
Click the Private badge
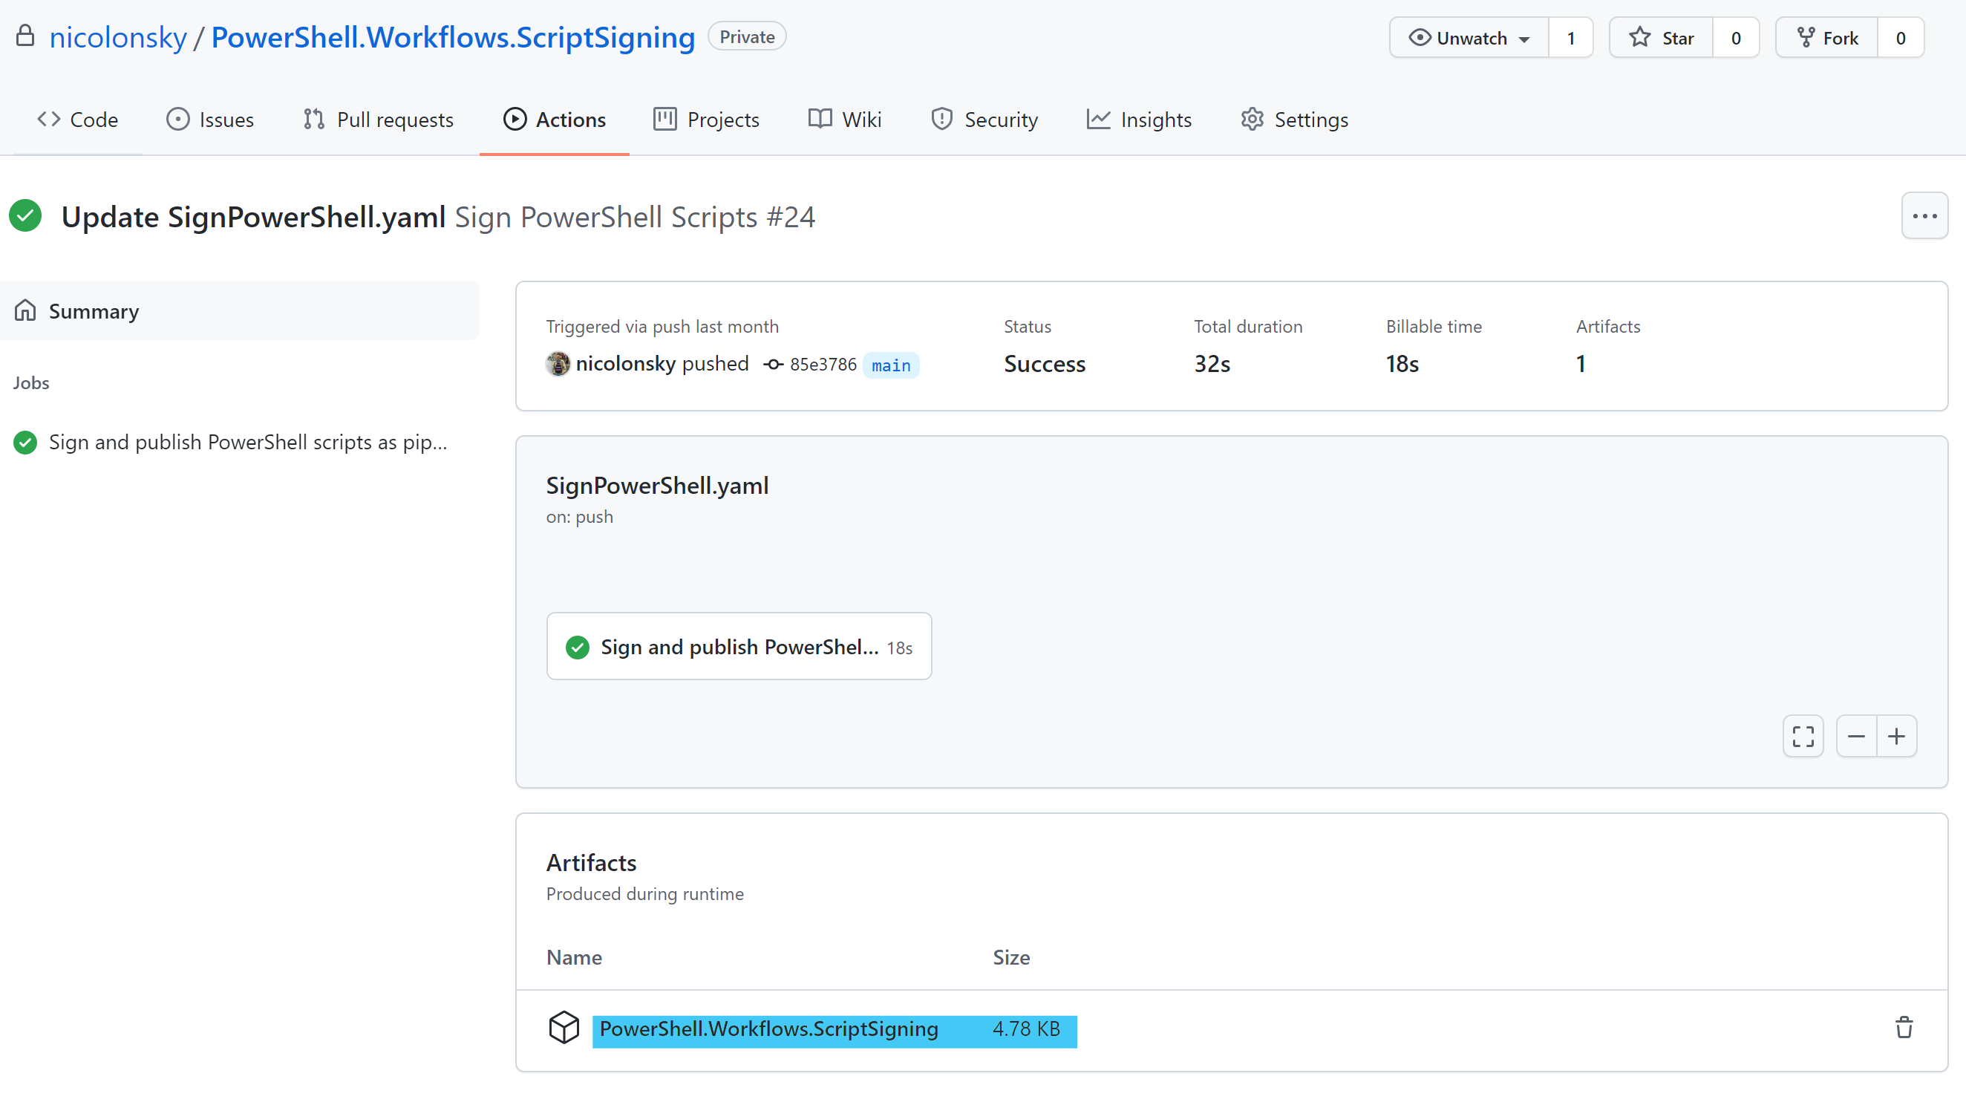click(x=746, y=36)
